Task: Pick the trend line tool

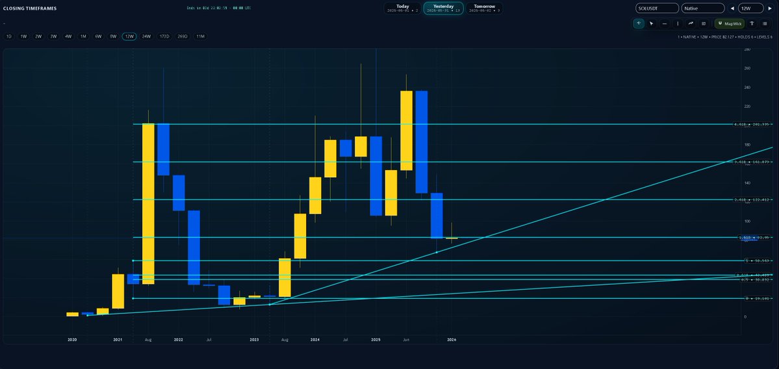Action: 691,23
